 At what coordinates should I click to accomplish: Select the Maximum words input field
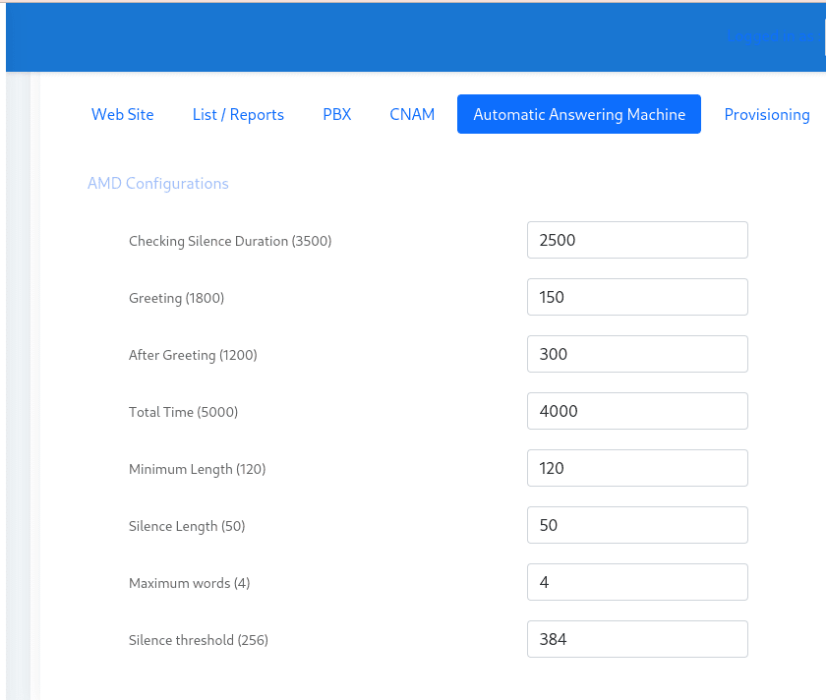[x=637, y=582]
